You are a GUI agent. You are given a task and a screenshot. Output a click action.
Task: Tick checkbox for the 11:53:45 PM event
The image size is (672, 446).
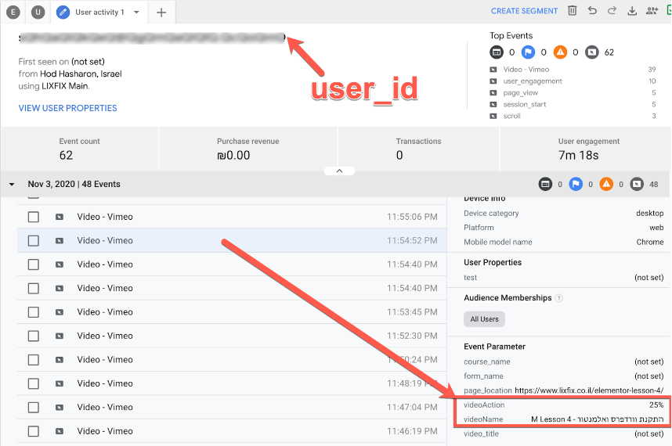(34, 312)
